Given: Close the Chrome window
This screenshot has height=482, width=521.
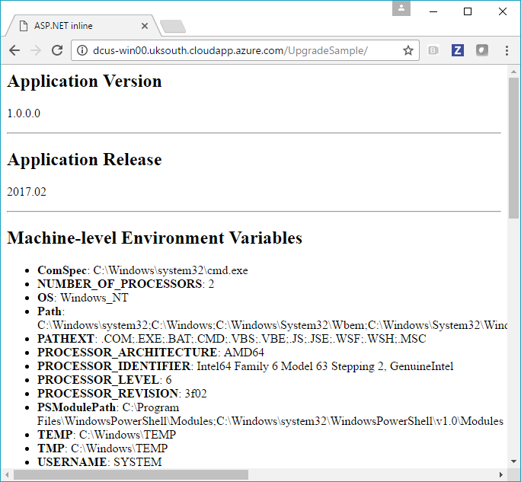Looking at the screenshot, I should 503,11.
